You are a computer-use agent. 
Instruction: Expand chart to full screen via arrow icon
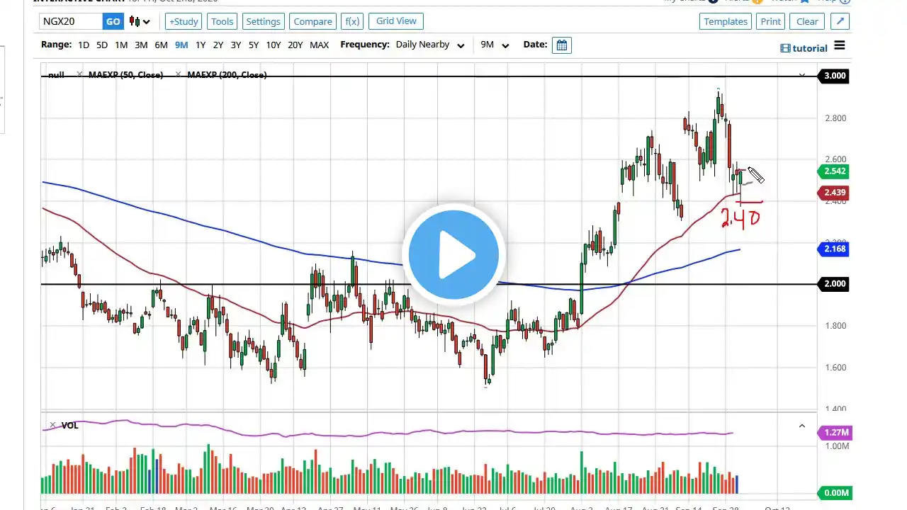coord(840,21)
